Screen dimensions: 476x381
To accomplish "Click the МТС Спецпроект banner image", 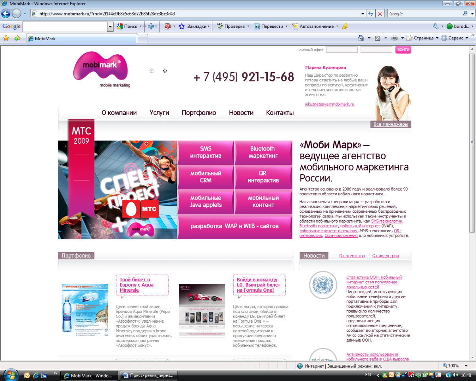I will tap(117, 190).
